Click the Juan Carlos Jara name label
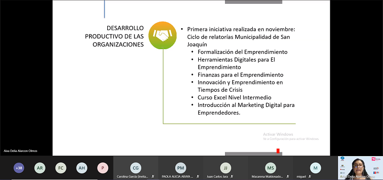Viewport: 383px width, 180px height. click(x=218, y=177)
